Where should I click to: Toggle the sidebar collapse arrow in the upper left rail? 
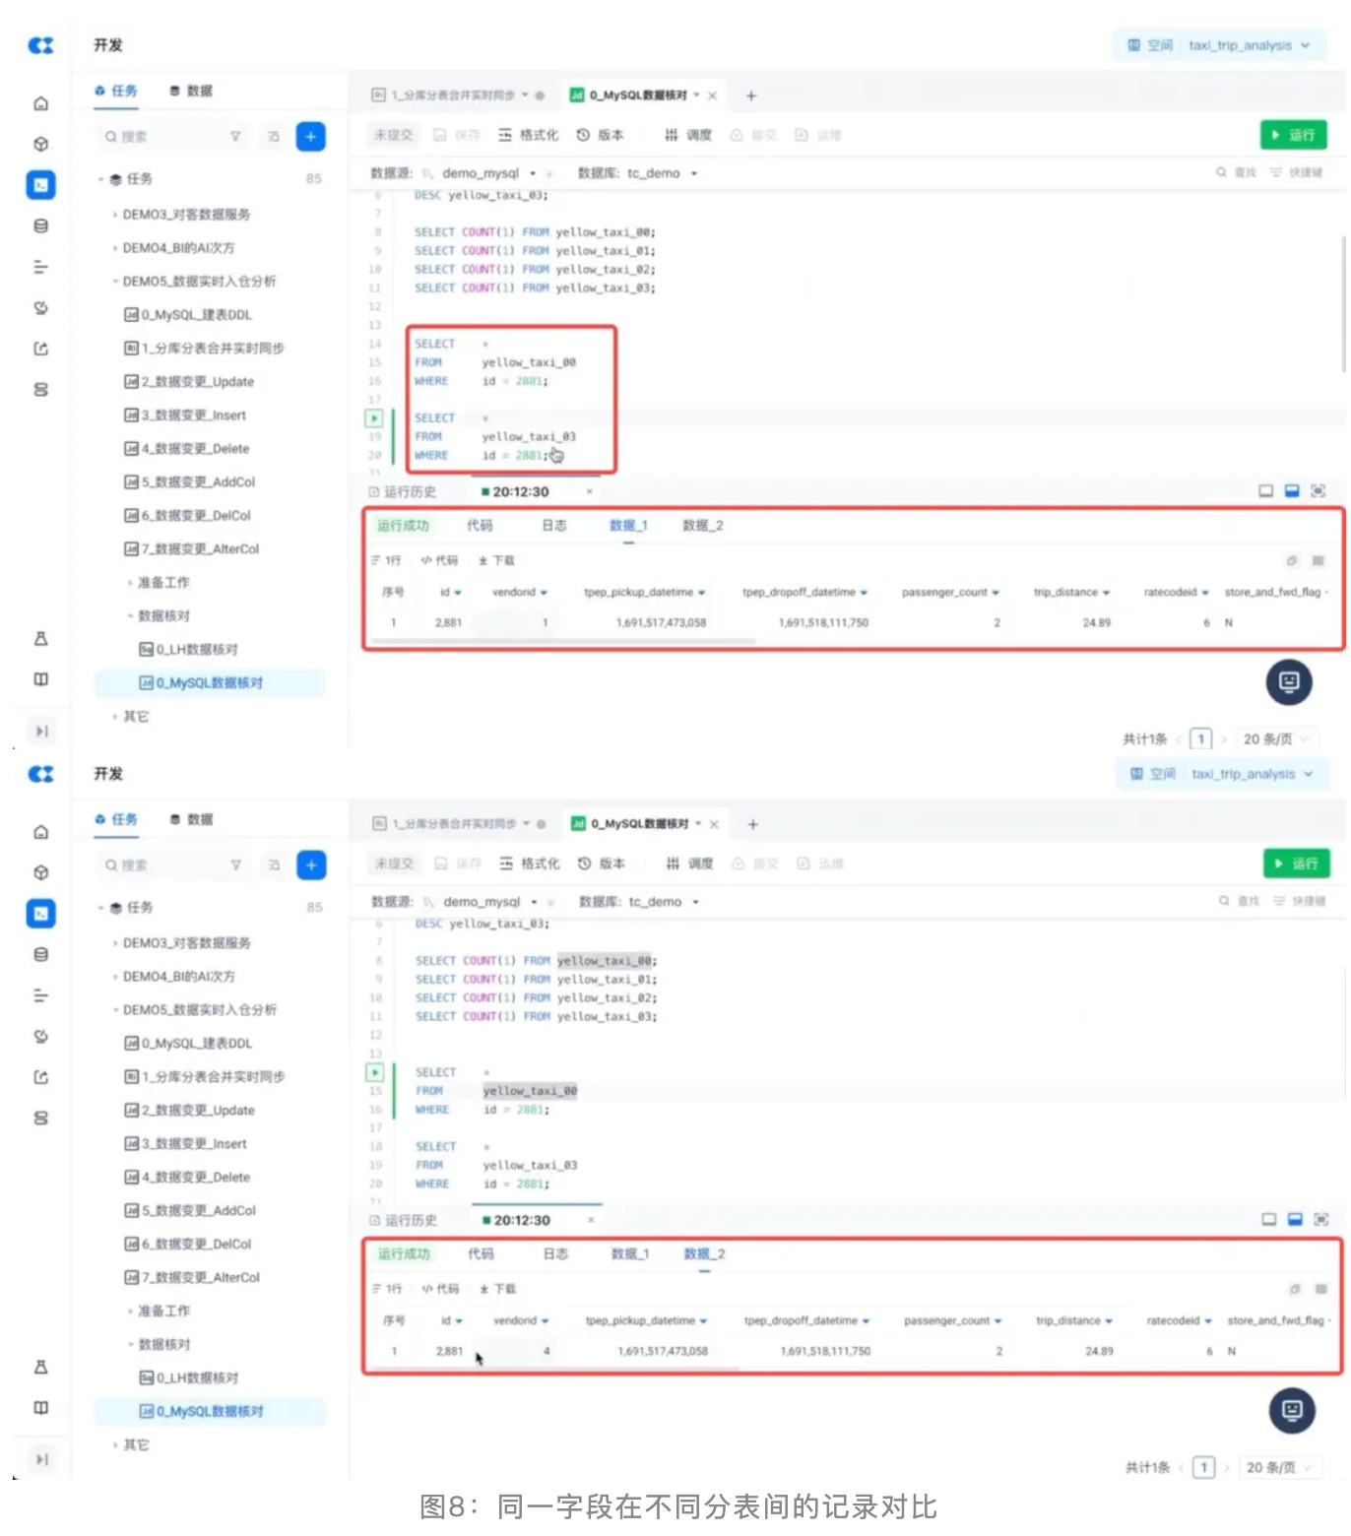coord(41,731)
